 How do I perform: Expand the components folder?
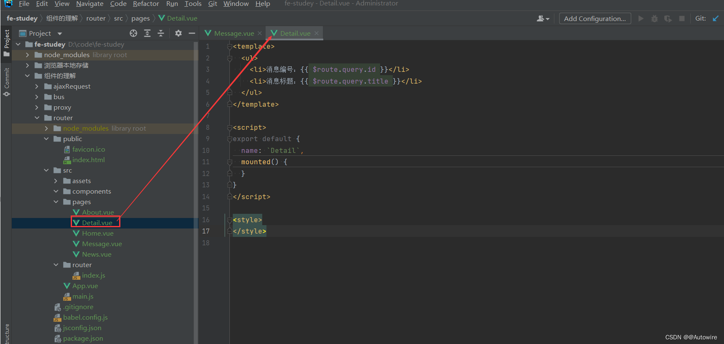56,191
